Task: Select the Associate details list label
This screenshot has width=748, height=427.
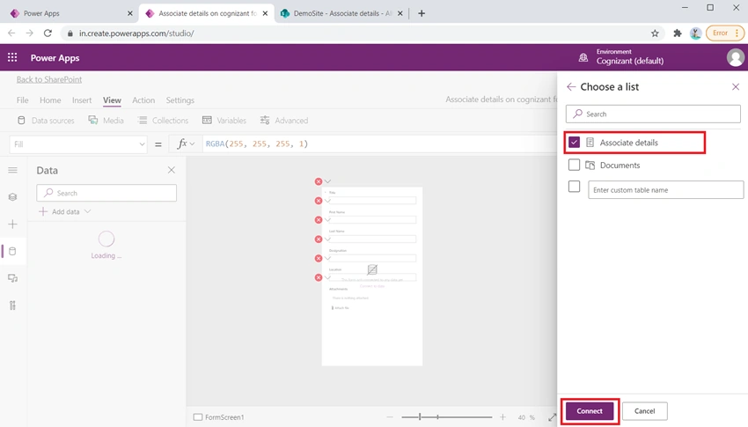Action: coord(628,143)
